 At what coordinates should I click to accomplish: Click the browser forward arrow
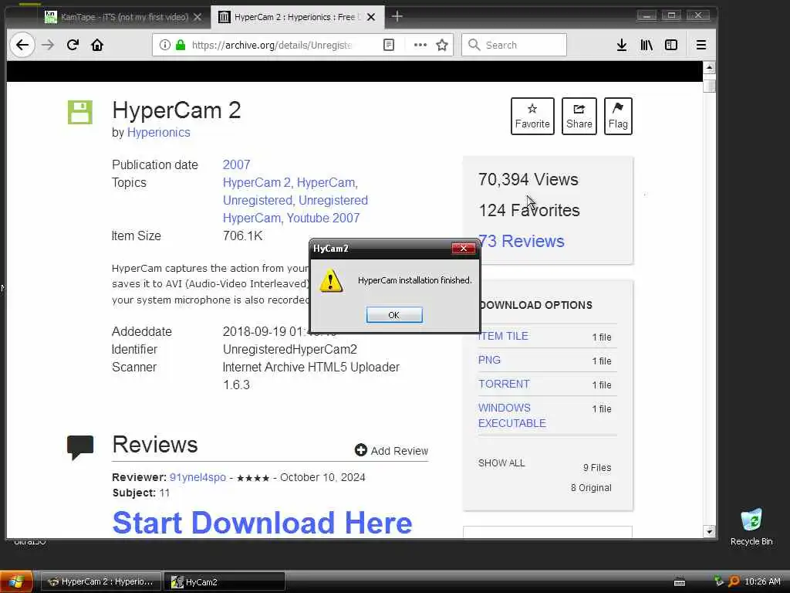(x=48, y=45)
